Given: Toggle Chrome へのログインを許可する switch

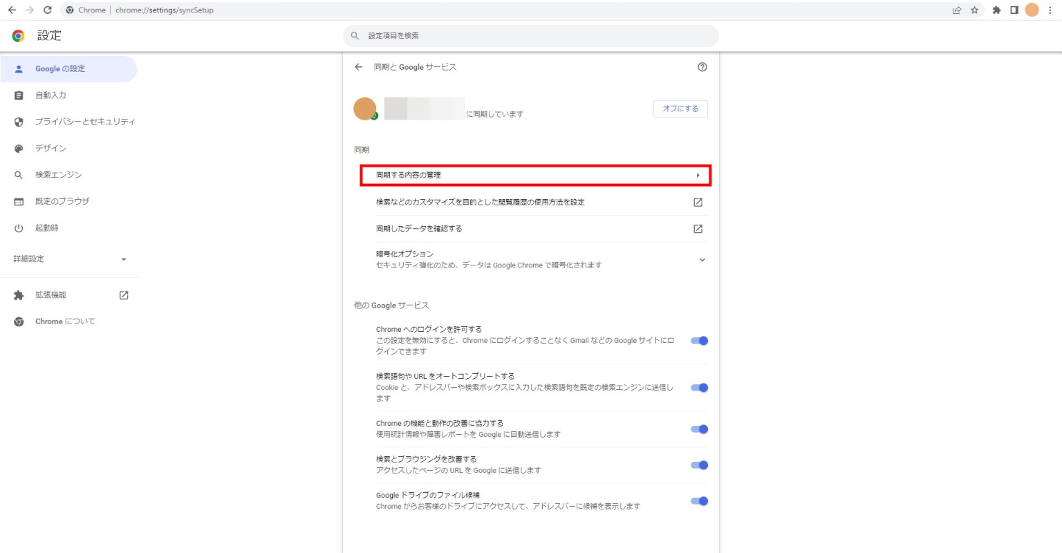Looking at the screenshot, I should point(700,341).
